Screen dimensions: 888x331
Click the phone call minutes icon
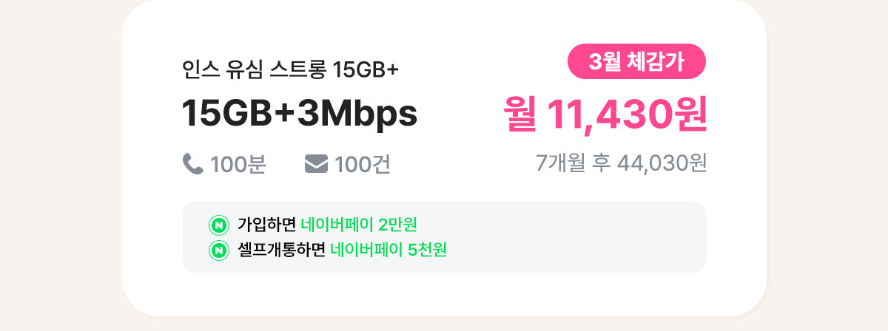(x=192, y=163)
